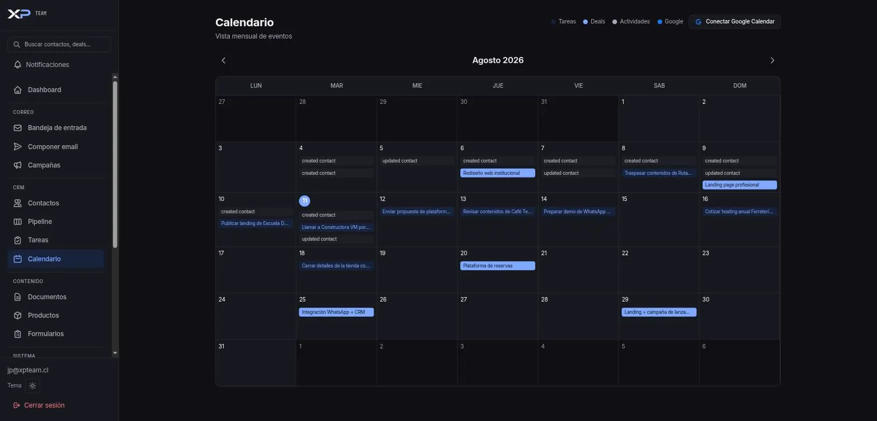This screenshot has width=877, height=421.
Task: Open the Contactos section
Action: tap(56, 203)
